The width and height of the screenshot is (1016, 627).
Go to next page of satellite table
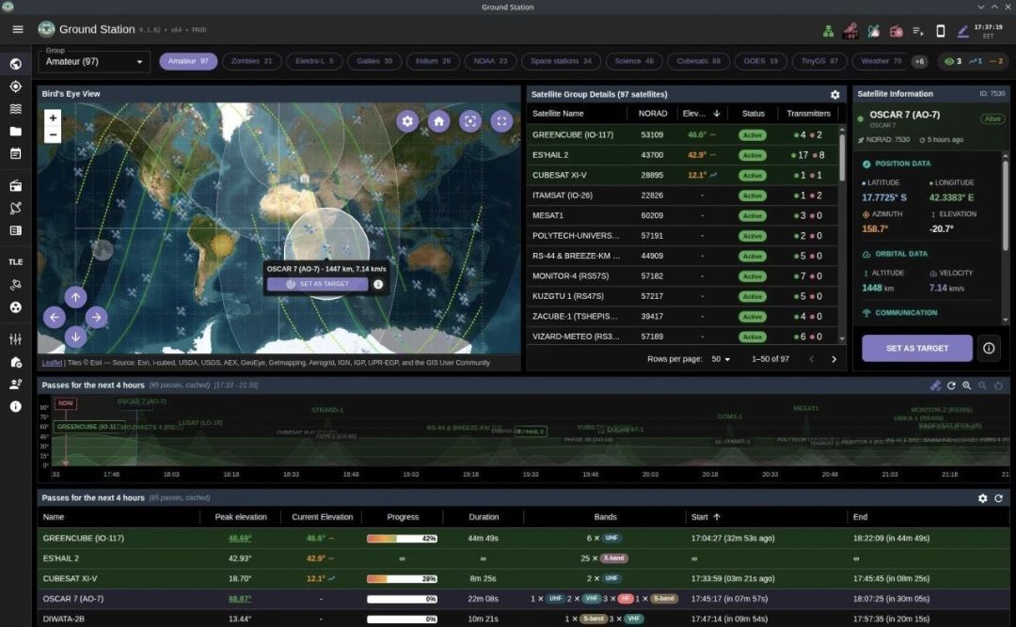coord(833,359)
